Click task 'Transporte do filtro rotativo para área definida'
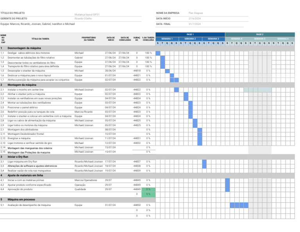The height and width of the screenshot is (232, 300). coord(33,66)
